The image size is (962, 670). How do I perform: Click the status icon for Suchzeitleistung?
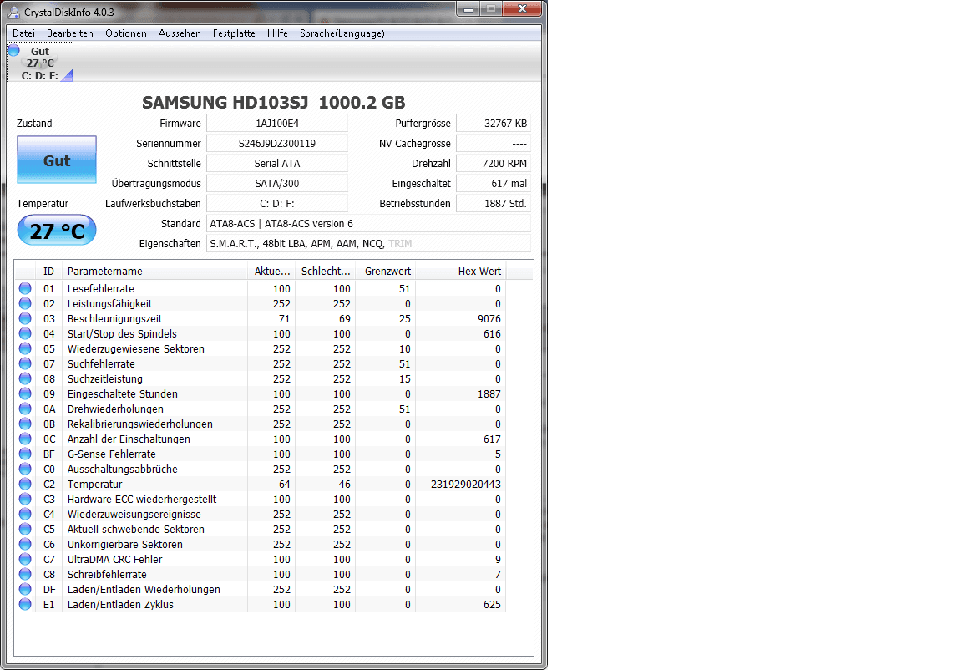tap(25, 378)
